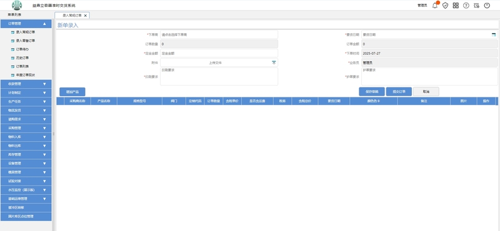The width and height of the screenshot is (500, 231).
Task: Click the 取消 button
Action: (426, 92)
